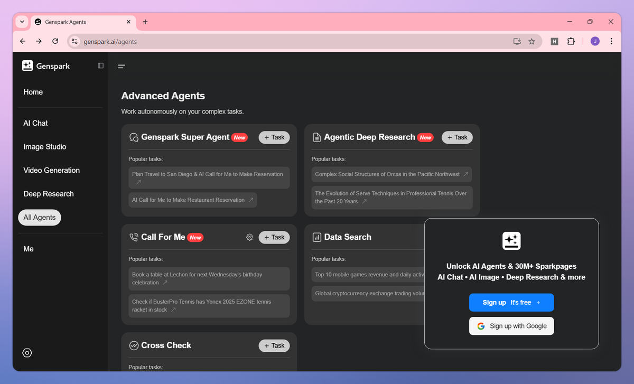The width and height of the screenshot is (634, 384).
Task: Click New badge on Genspark Super Agent
Action: coord(240,137)
